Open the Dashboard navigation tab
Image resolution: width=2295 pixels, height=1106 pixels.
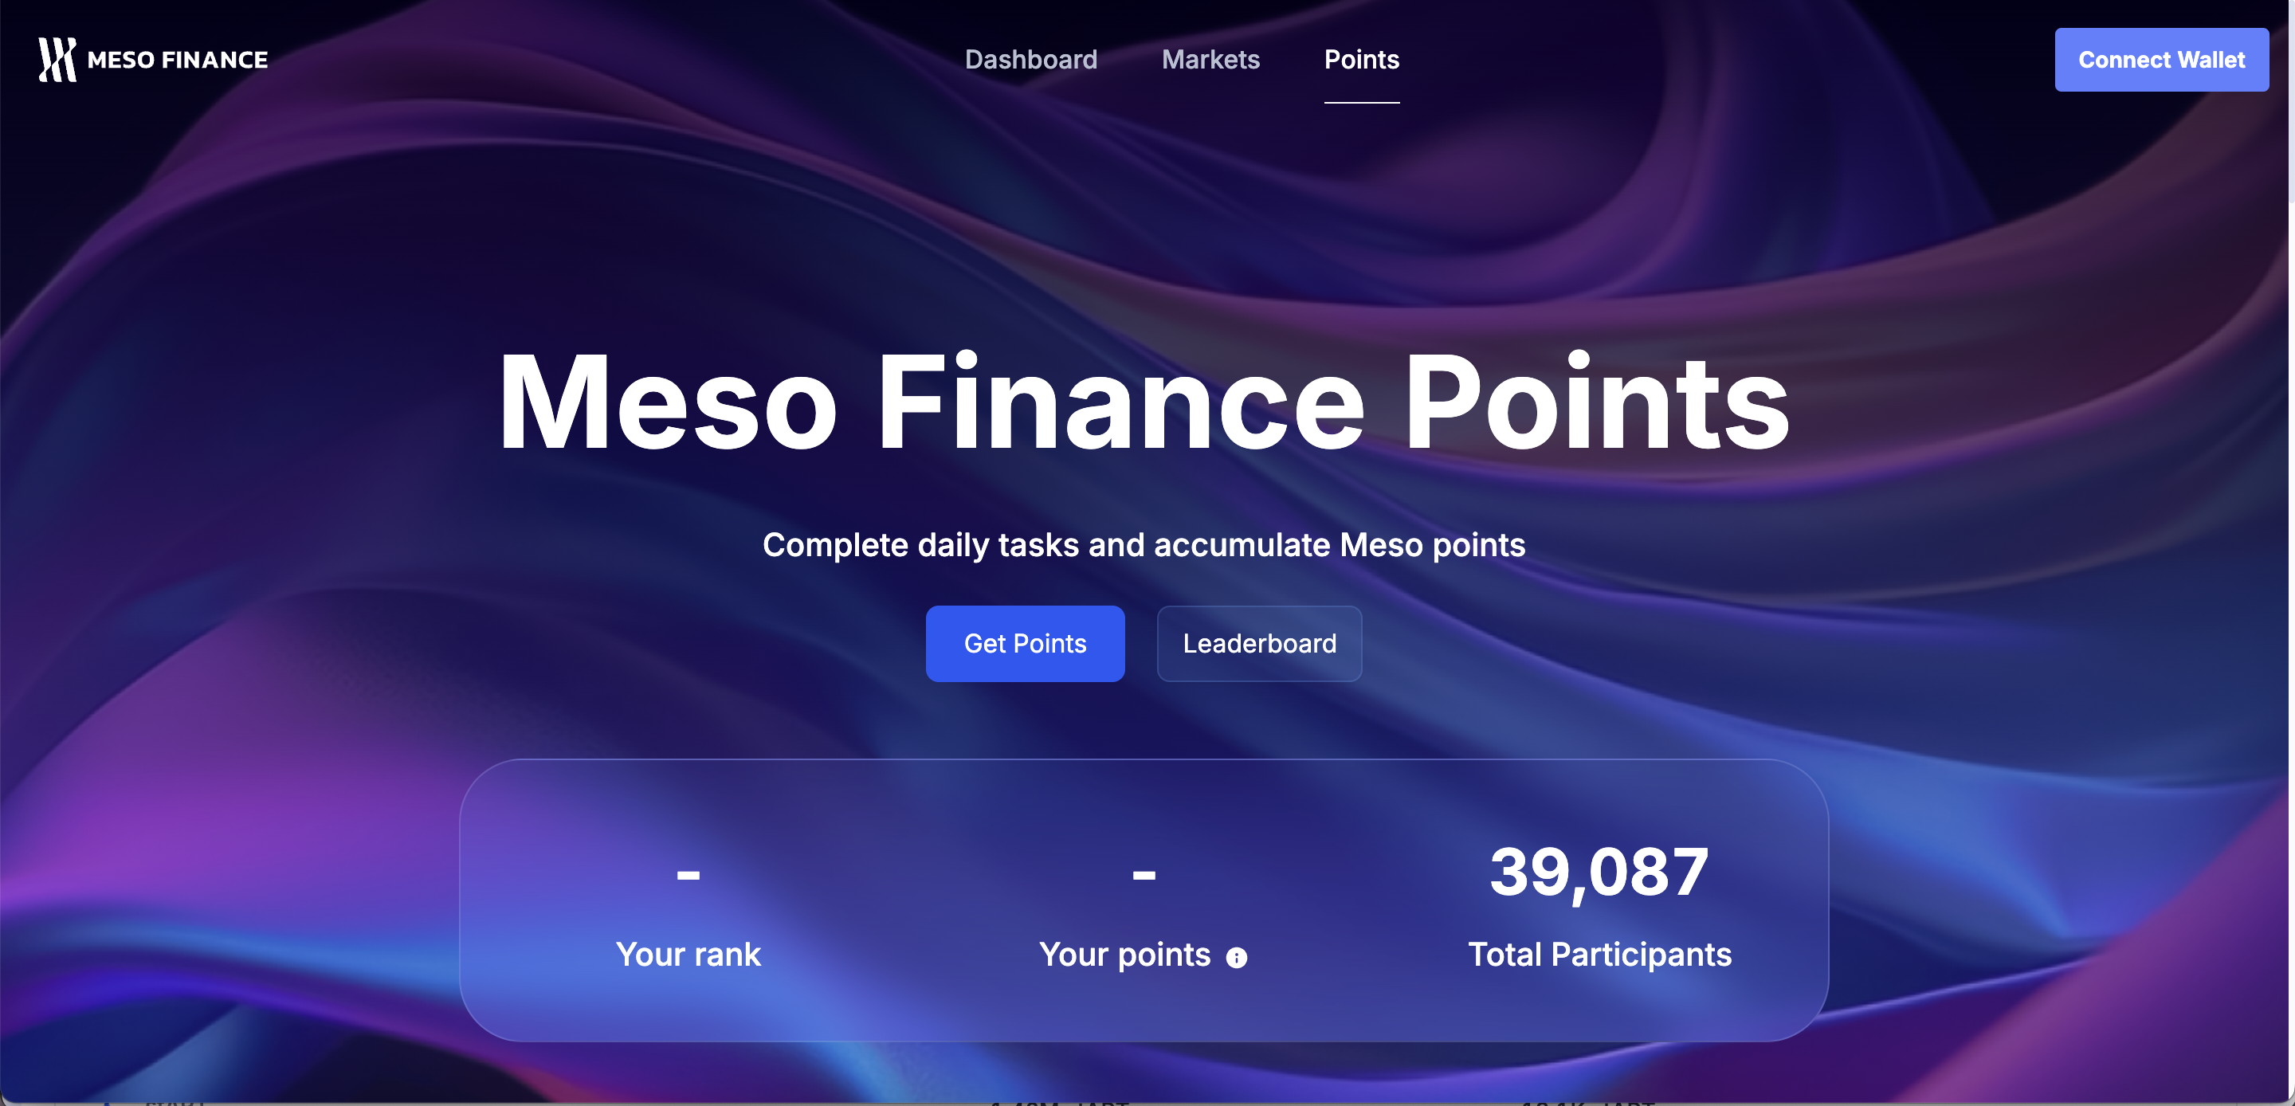pyautogui.click(x=1031, y=60)
